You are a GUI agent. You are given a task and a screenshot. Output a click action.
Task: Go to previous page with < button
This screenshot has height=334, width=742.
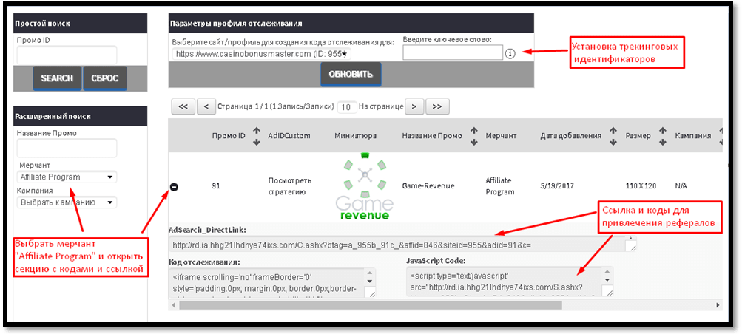coord(206,106)
